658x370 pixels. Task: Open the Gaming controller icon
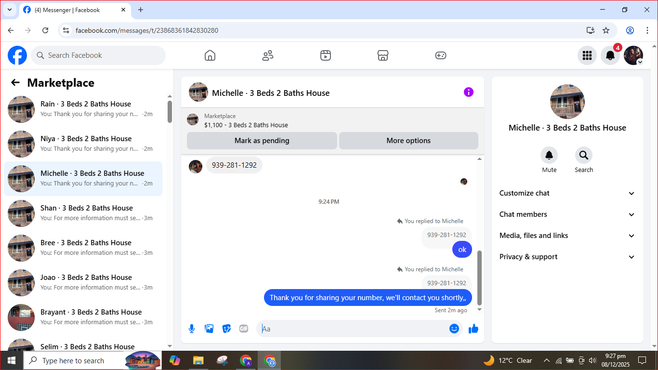click(x=441, y=55)
